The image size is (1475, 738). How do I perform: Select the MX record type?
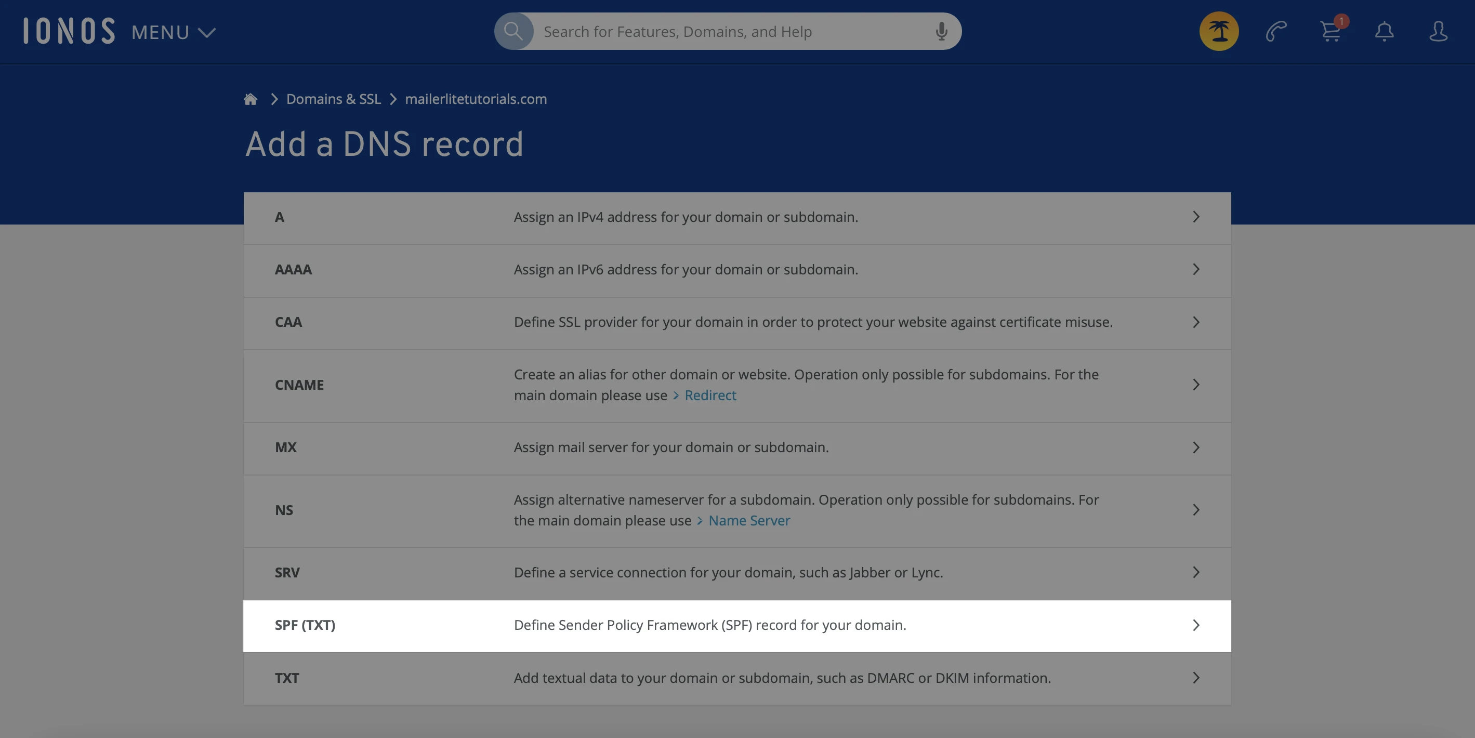285,447
